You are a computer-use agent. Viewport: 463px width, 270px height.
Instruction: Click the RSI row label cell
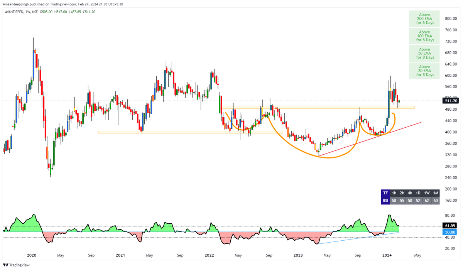pos(385,201)
